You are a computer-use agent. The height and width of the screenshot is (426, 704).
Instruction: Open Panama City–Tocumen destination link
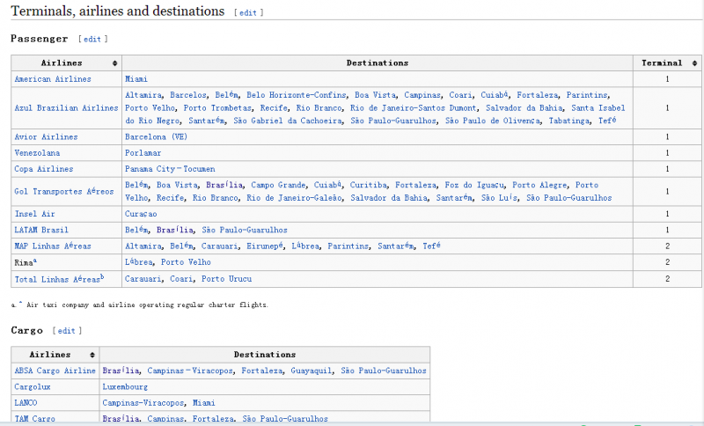pyautogui.click(x=170, y=169)
